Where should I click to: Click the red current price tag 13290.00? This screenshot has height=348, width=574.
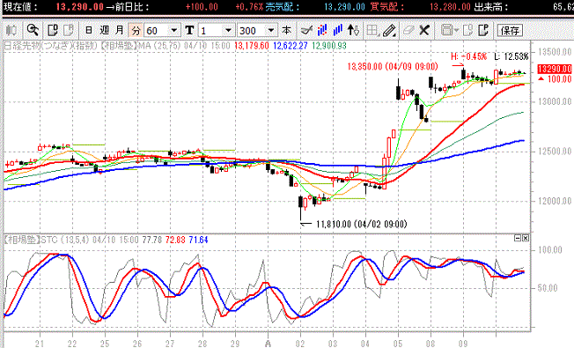click(x=555, y=70)
